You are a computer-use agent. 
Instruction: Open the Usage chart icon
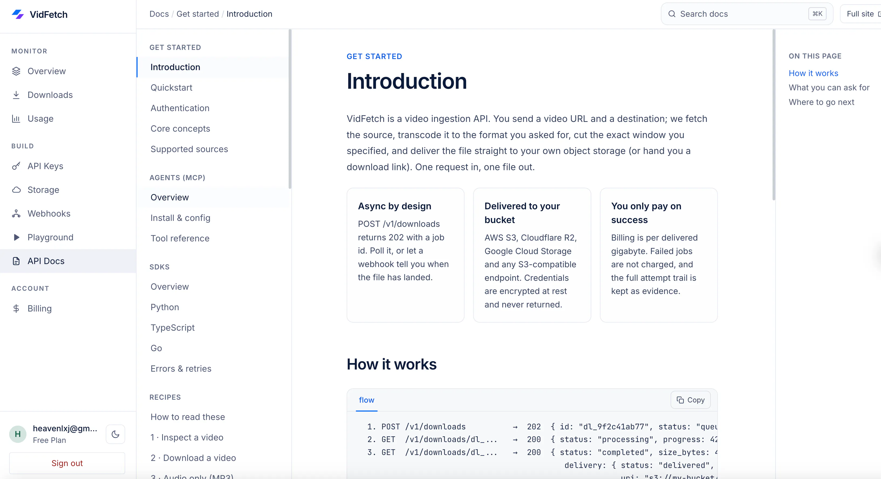click(16, 119)
